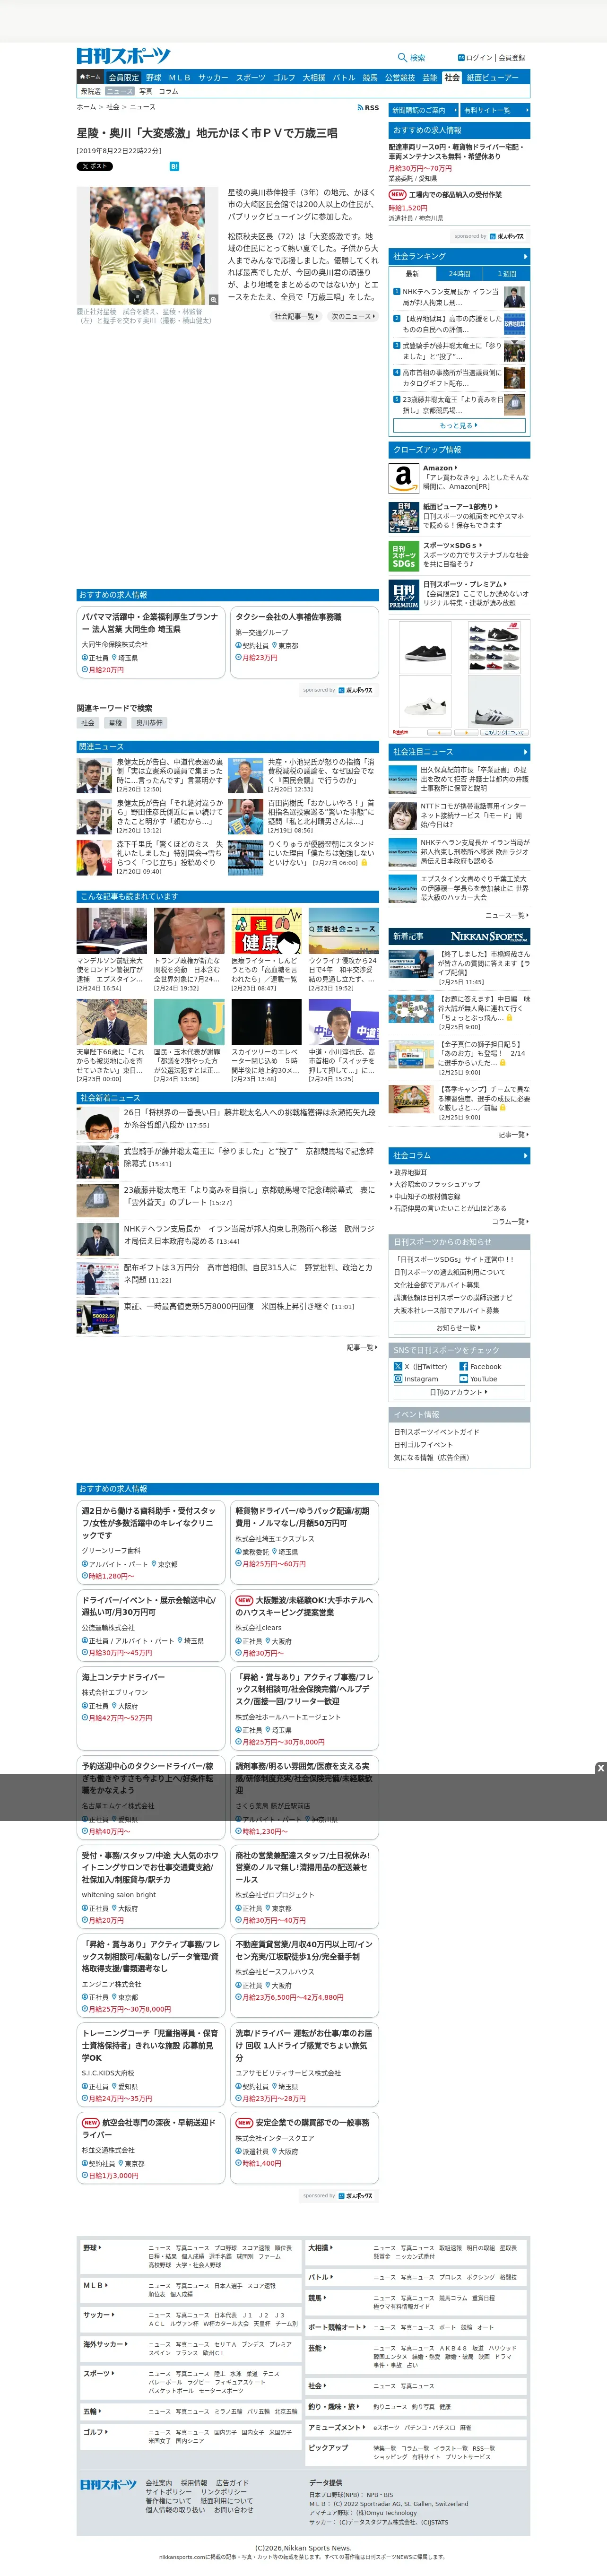The height and width of the screenshot is (2576, 607).
Task: Open 日刊スポーツイベントガイド link
Action: tap(436, 1432)
